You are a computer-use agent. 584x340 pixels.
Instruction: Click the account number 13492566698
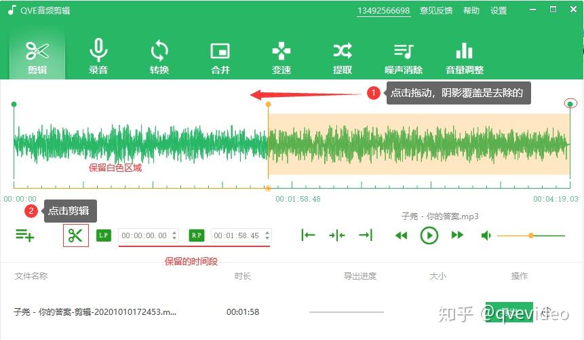click(x=384, y=11)
